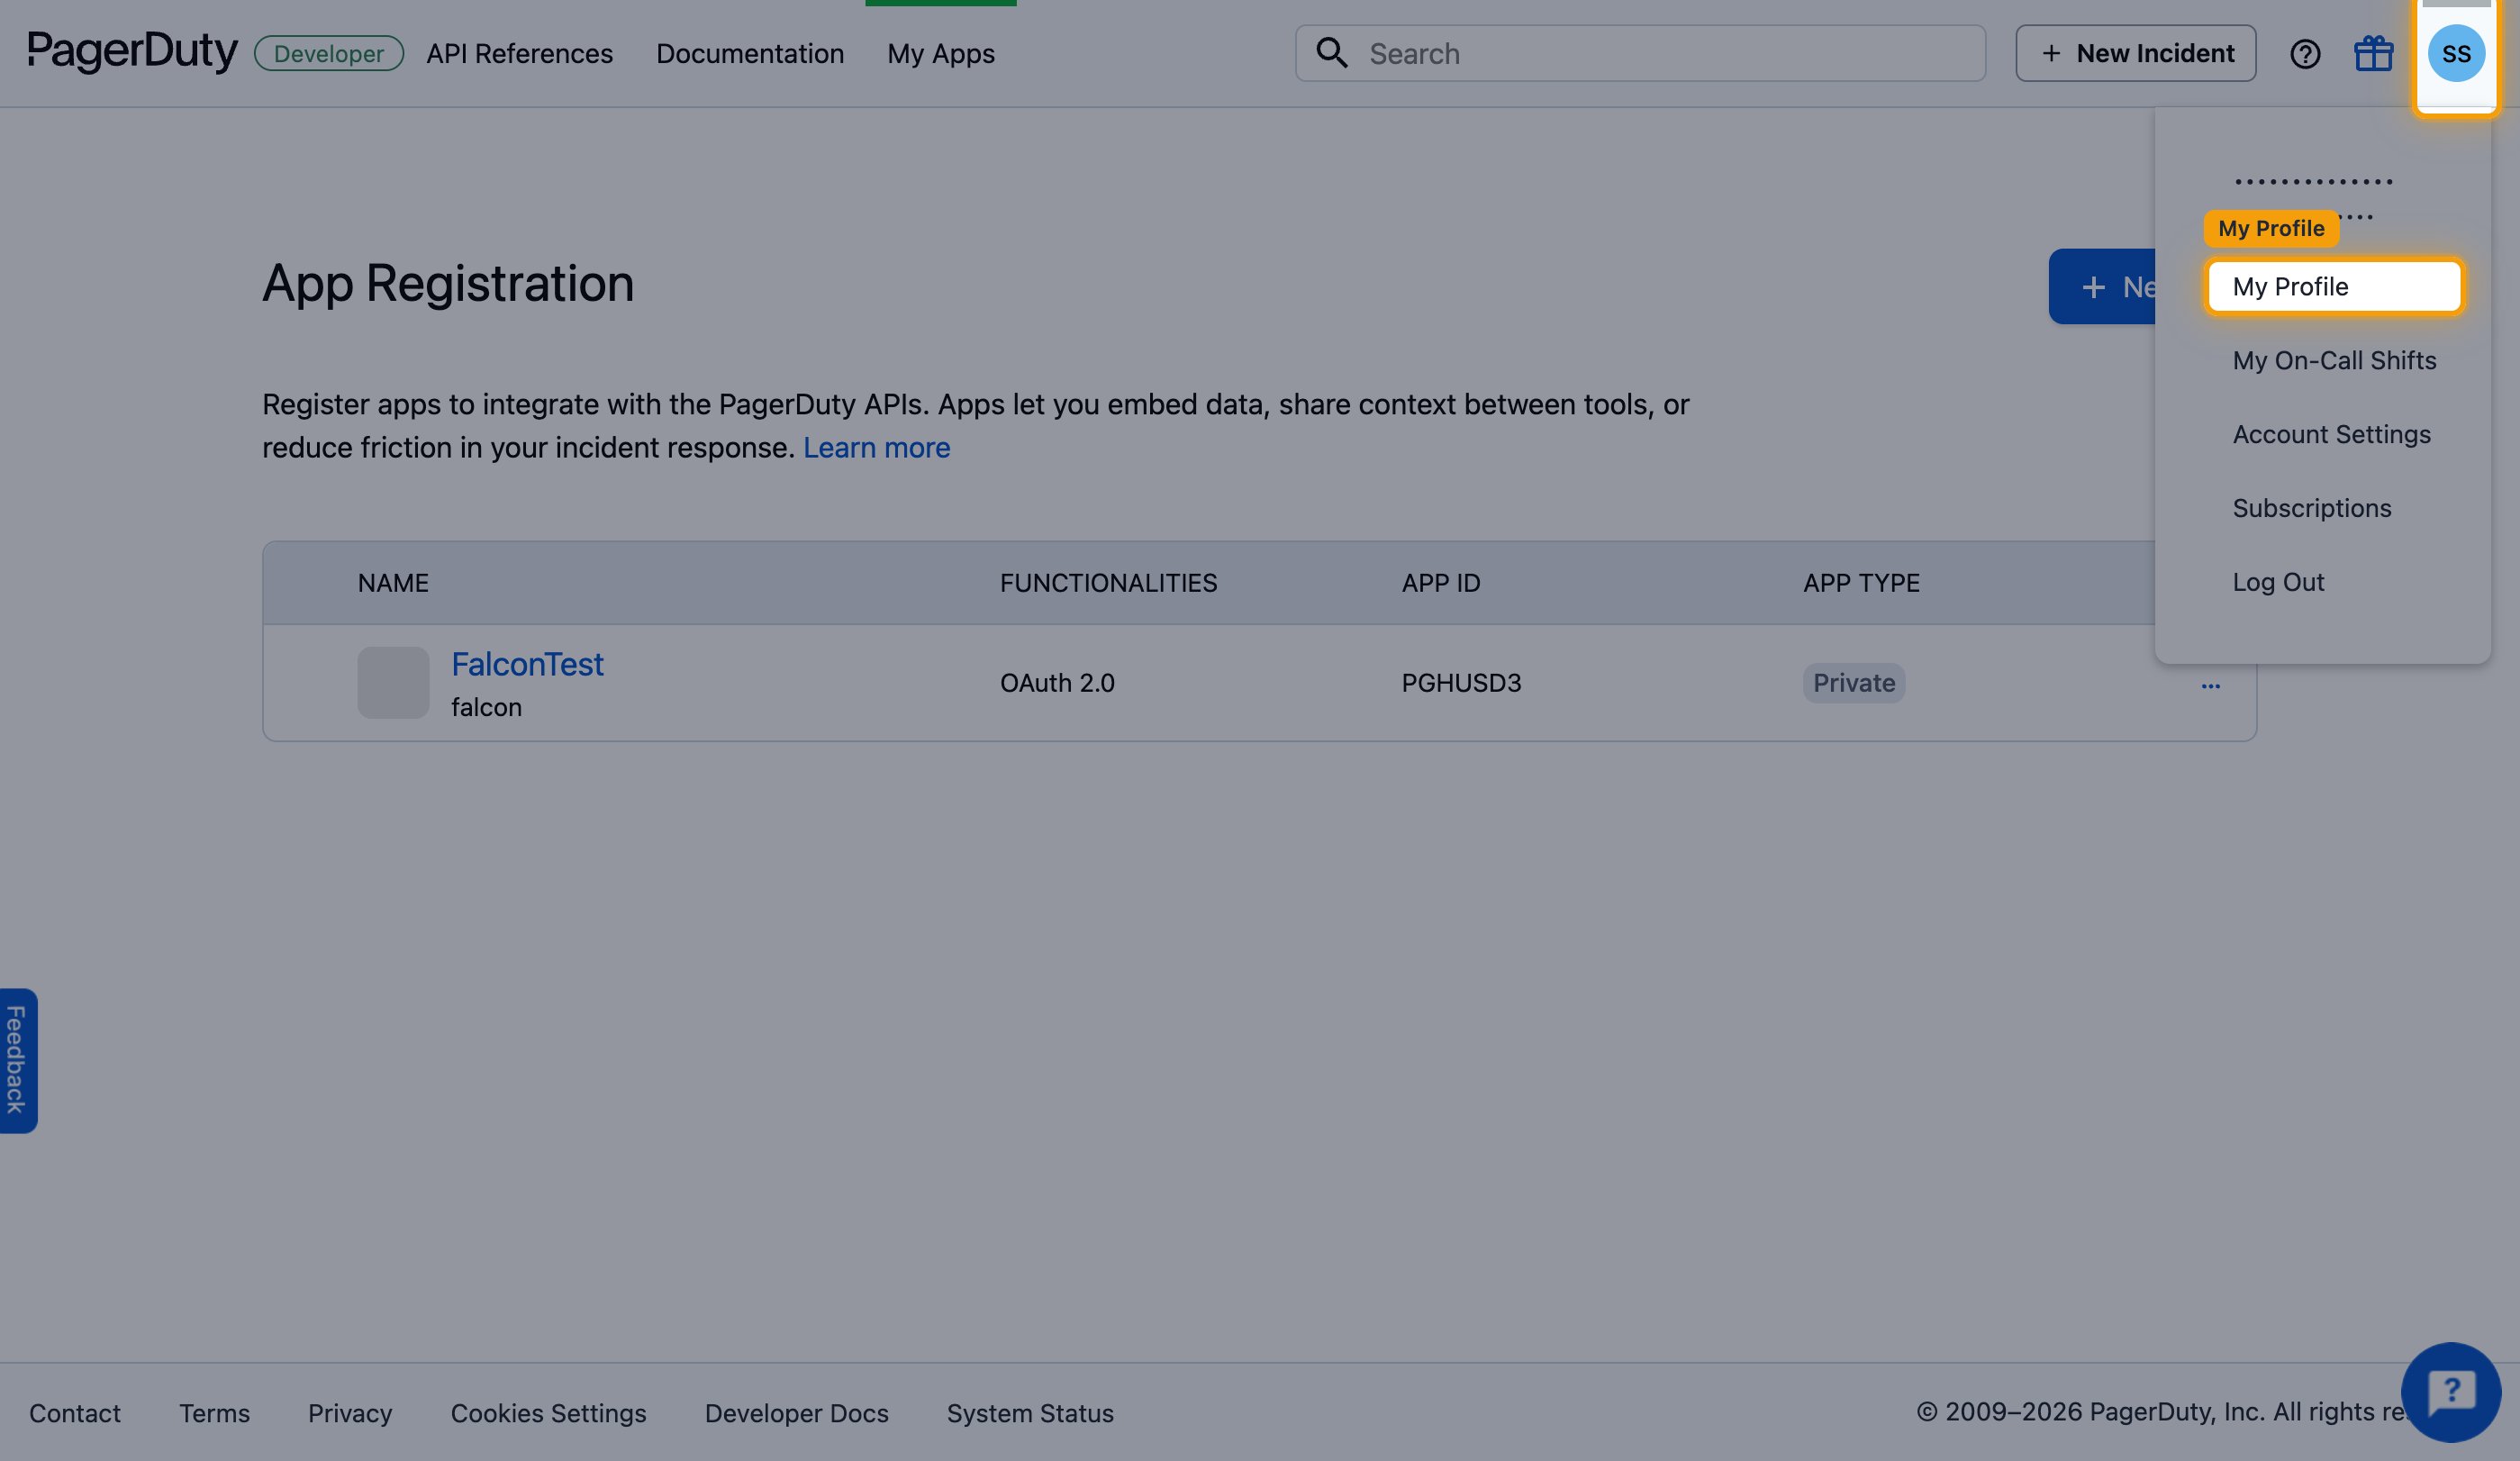Click the FUNCTIONALITIES column header
Screen dimensions: 2520x1461
click(1108, 583)
